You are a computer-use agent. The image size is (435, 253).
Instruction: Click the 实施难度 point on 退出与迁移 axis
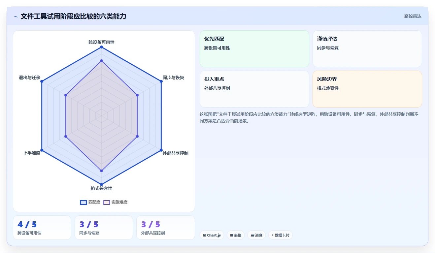(x=66, y=95)
